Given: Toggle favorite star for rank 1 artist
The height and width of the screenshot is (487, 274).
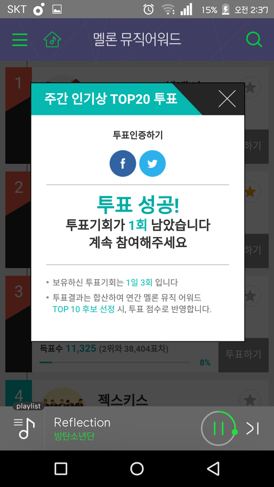Looking at the screenshot, I should (x=251, y=88).
